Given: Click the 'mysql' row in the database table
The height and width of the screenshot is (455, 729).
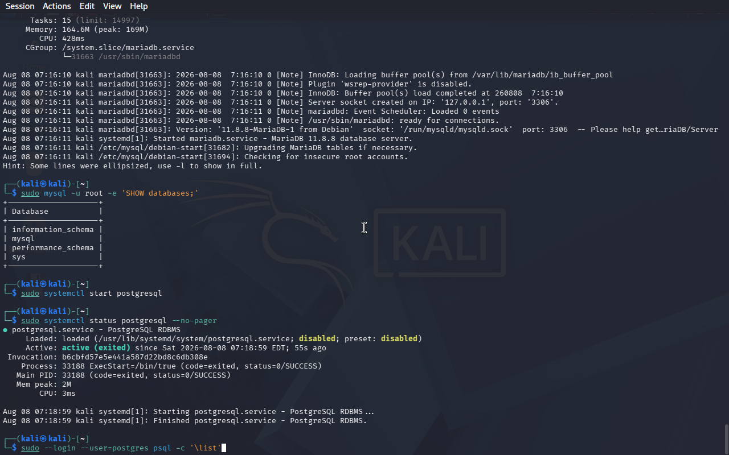Looking at the screenshot, I should [53, 239].
